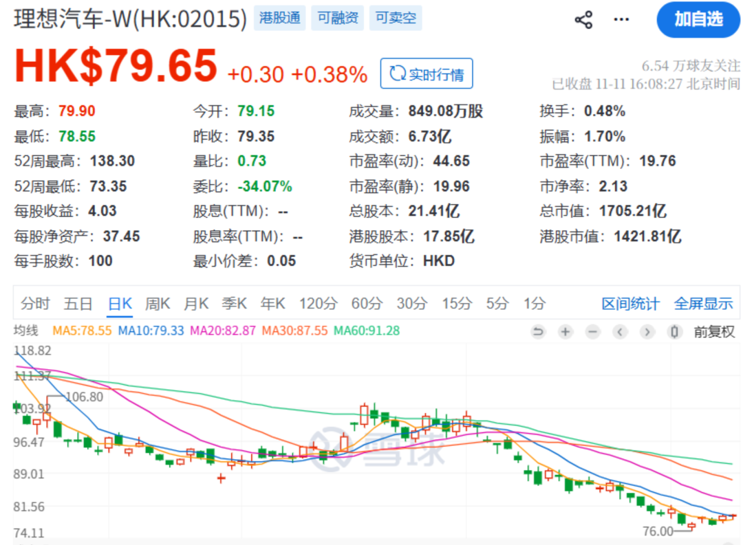Open the 前复权 adjustment dropdown
The width and height of the screenshot is (743, 545).
tap(713, 332)
